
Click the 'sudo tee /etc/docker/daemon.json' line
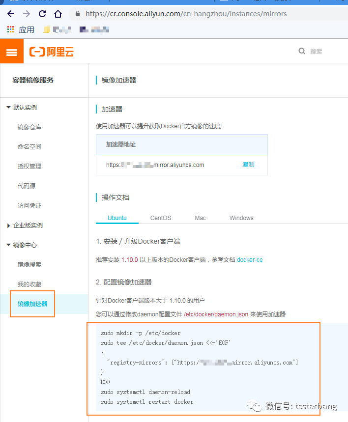point(166,343)
